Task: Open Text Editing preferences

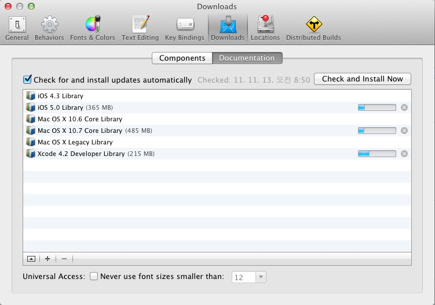Action: pyautogui.click(x=140, y=28)
